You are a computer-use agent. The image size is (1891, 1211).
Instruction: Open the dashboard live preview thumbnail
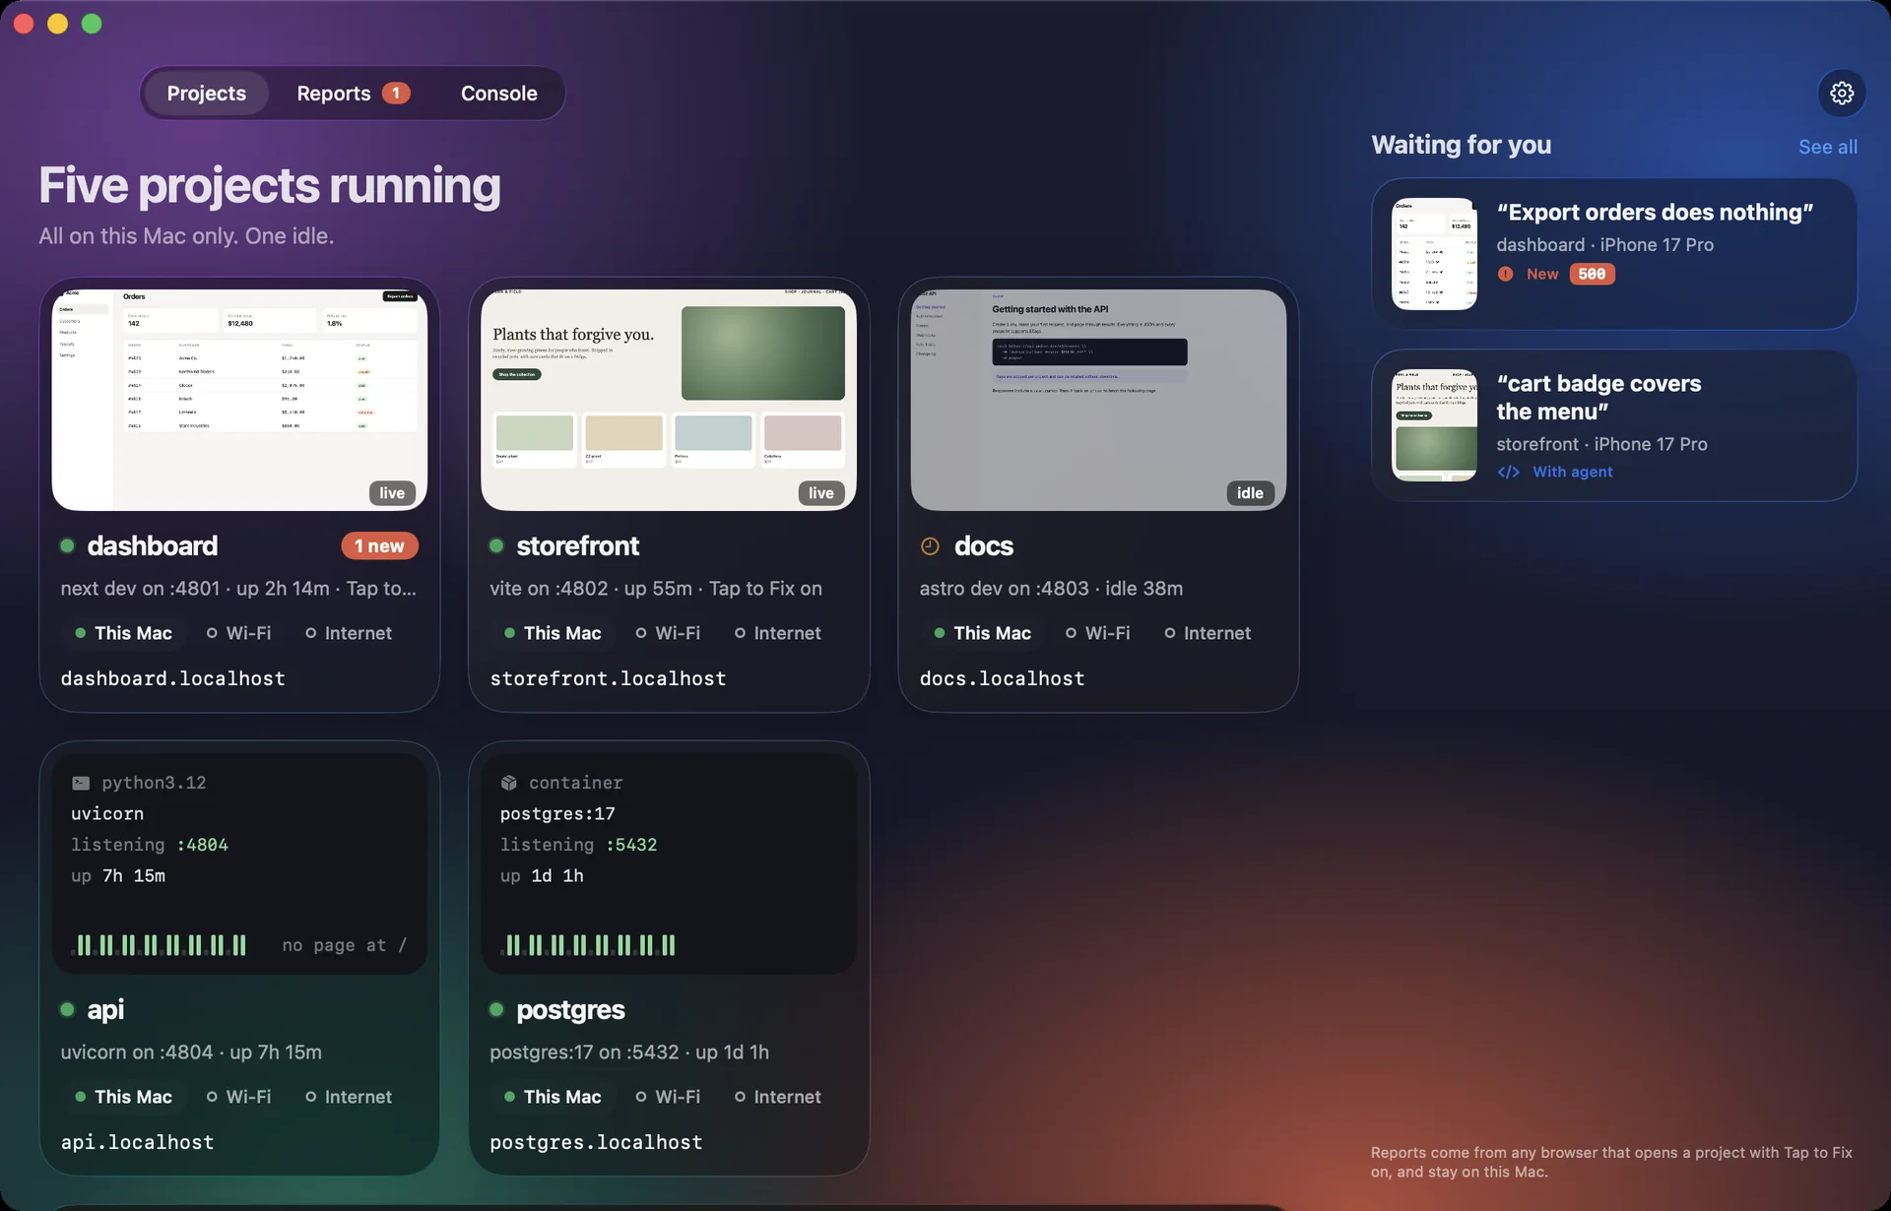tap(239, 400)
